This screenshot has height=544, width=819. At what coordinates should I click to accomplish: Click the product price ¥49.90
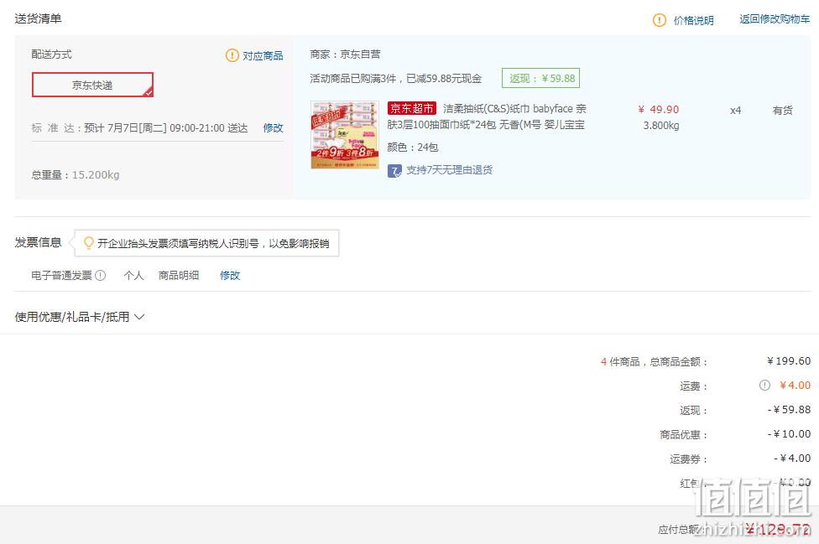coord(658,110)
